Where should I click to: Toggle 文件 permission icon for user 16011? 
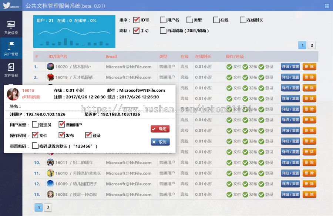[x=229, y=163]
